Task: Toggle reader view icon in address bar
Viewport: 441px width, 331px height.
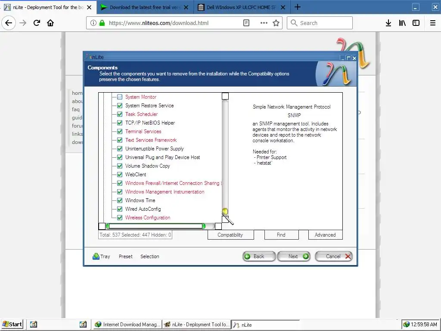Action: coord(246,23)
